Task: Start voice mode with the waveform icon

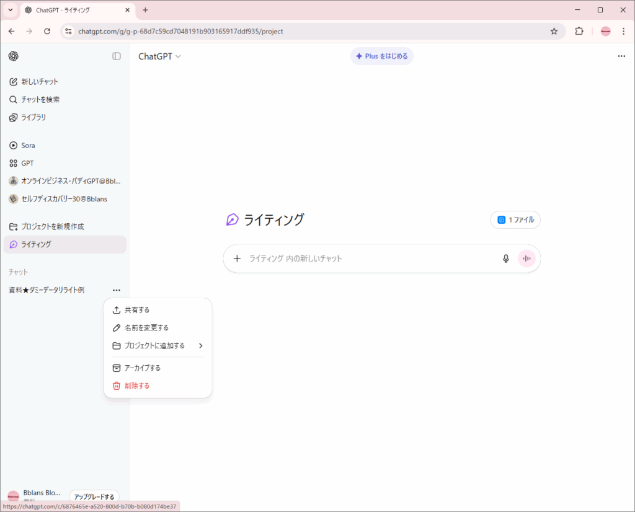Action: click(527, 258)
